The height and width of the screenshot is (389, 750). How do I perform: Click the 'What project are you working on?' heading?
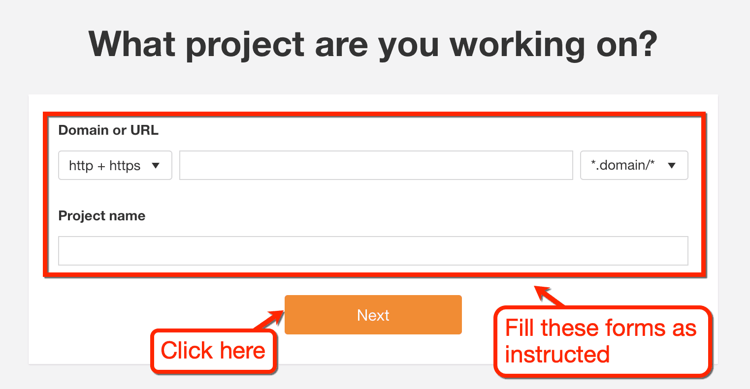(375, 44)
